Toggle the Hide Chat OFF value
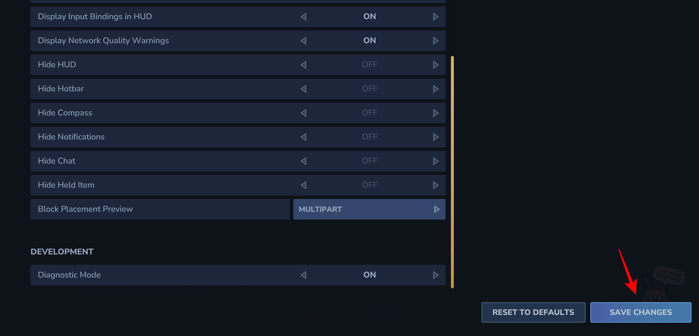The width and height of the screenshot is (699, 336). click(x=369, y=161)
